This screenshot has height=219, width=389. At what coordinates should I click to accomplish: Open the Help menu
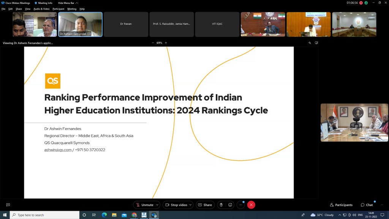pyautogui.click(x=82, y=9)
